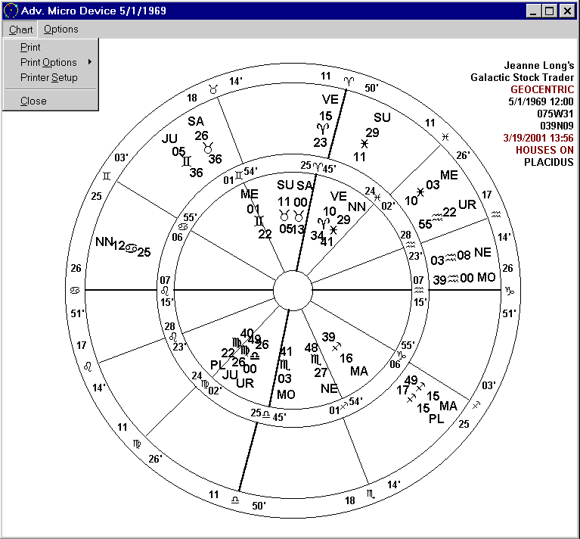
Task: Click the Aries glyph on outer rim
Action: coord(349,80)
